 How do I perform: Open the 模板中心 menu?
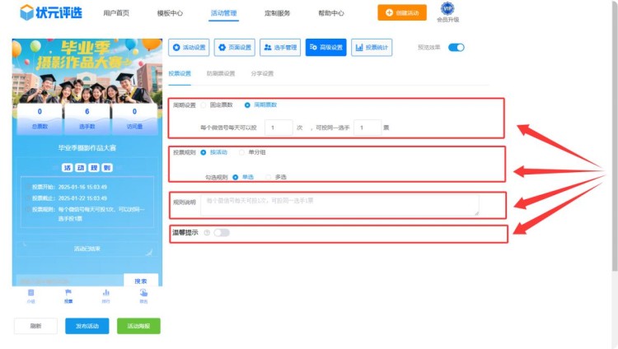pyautogui.click(x=170, y=13)
